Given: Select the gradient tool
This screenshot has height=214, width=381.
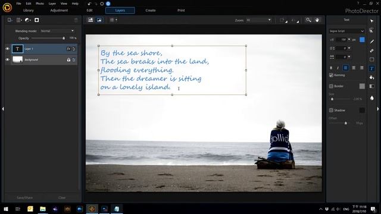Looking at the screenshot, I should 371,86.
